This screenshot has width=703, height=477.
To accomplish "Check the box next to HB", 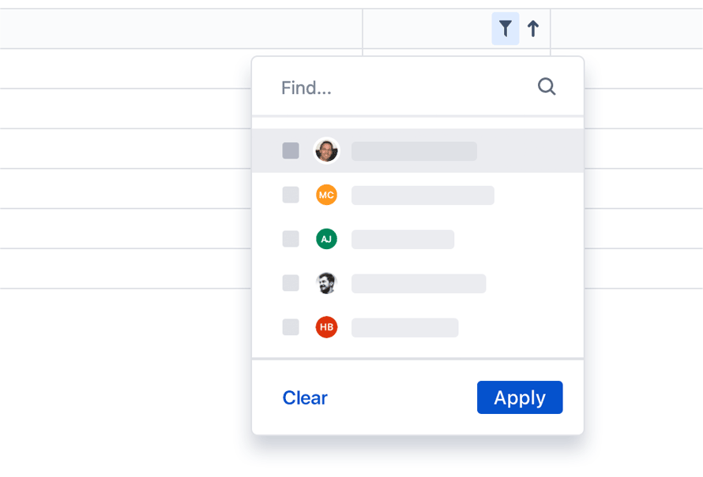I will click(x=291, y=327).
